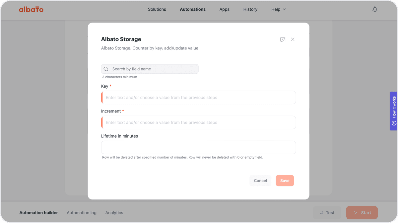Open the Automations section
This screenshot has height=223, width=398.
click(x=193, y=9)
